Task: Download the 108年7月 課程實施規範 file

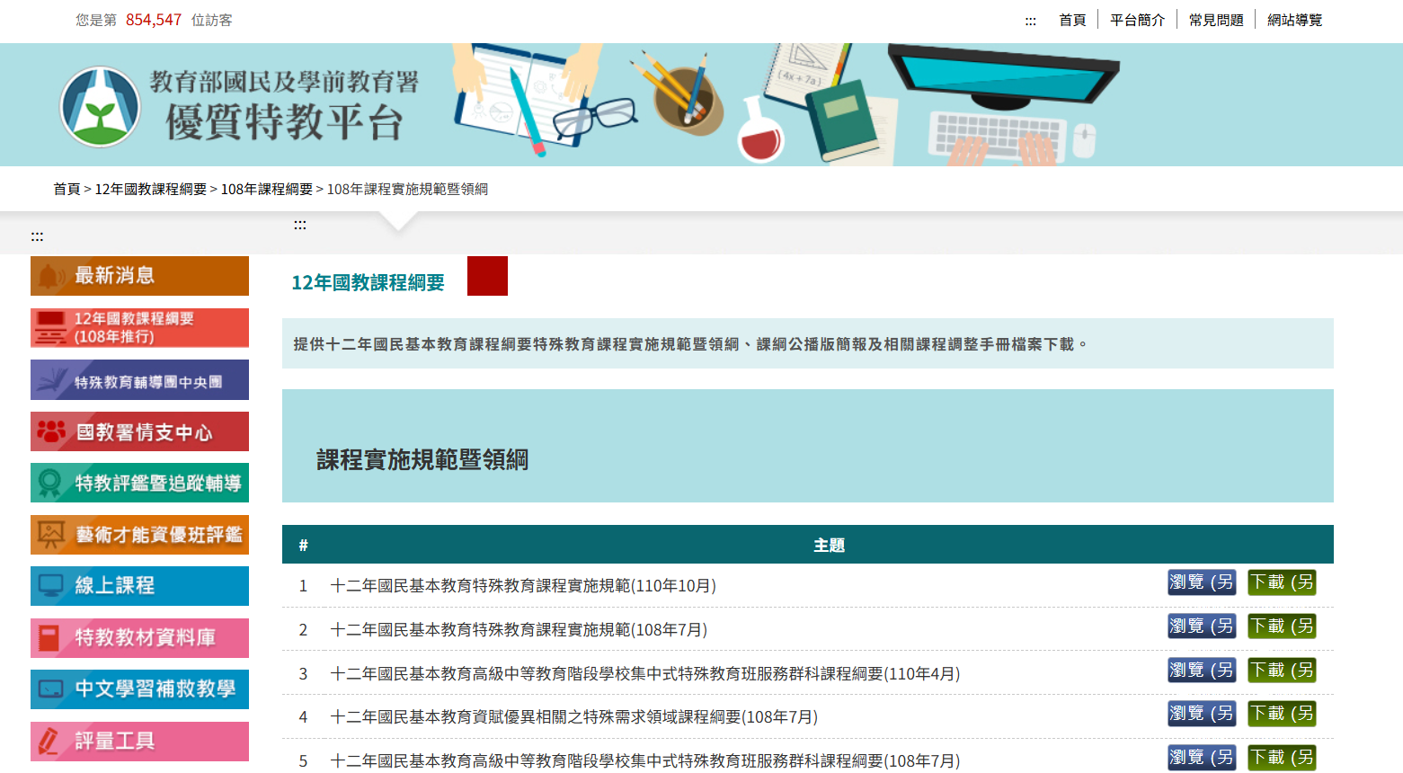Action: tap(1282, 626)
